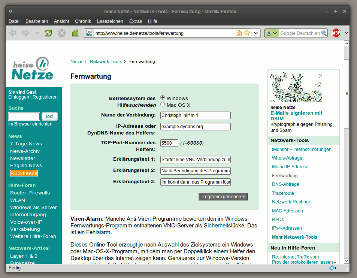Viewport: 357px width, 278px height.
Task: Click the Erklärungstext 2 field
Action: pos(195,171)
